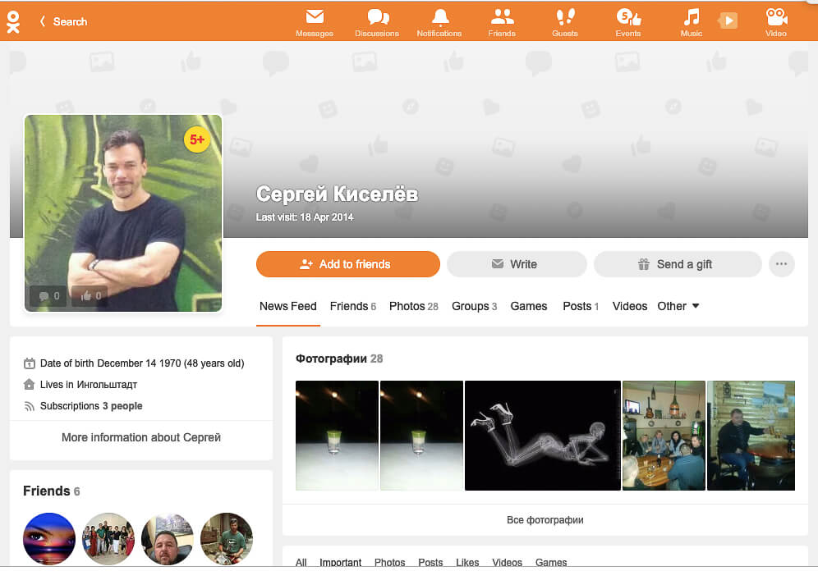The width and height of the screenshot is (818, 571).
Task: Open the three-dots more actions menu
Action: 781,264
